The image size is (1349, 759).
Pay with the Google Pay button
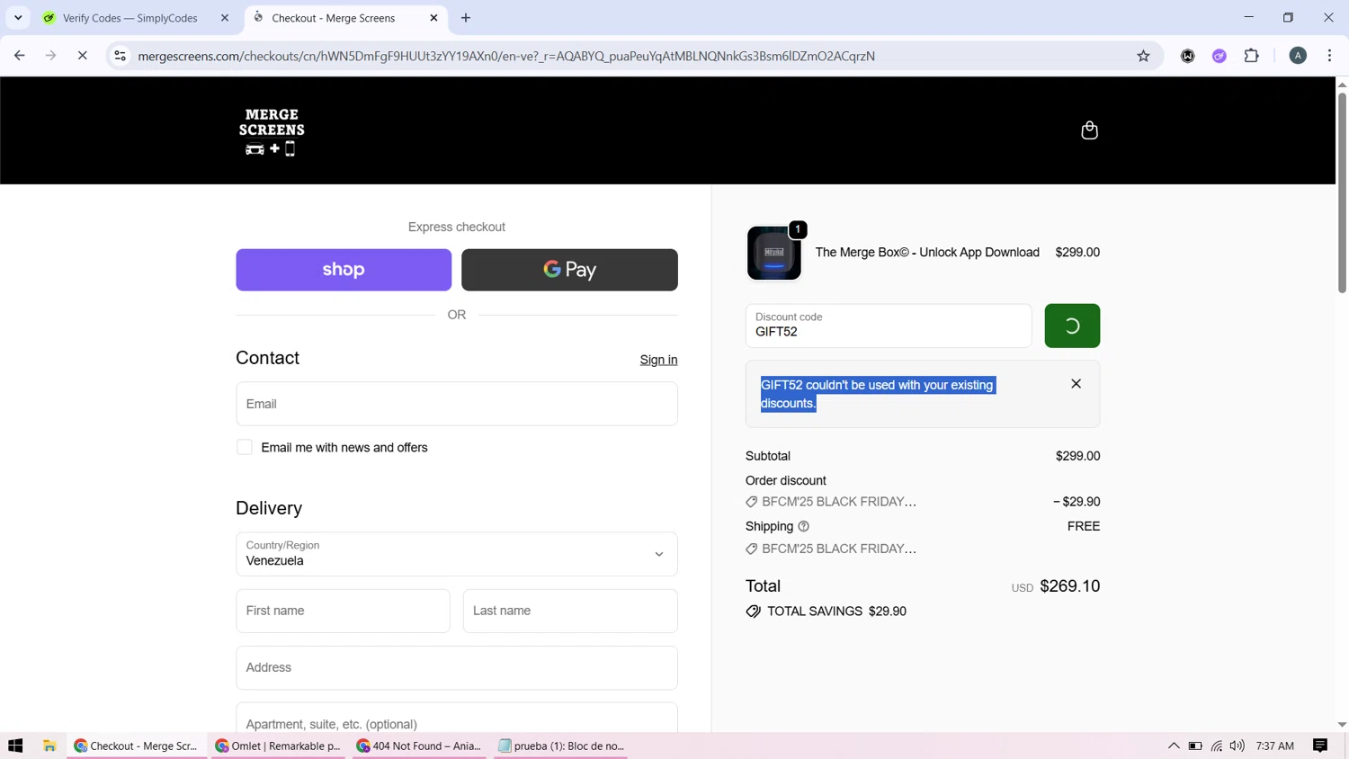[x=569, y=270]
